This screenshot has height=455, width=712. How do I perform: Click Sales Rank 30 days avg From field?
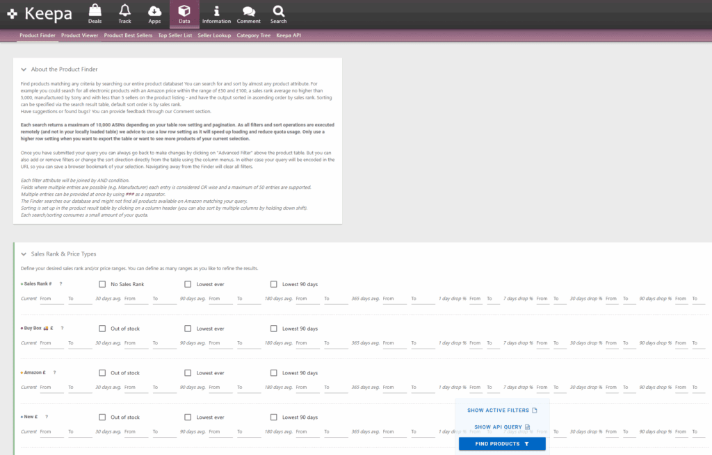[x=136, y=299]
